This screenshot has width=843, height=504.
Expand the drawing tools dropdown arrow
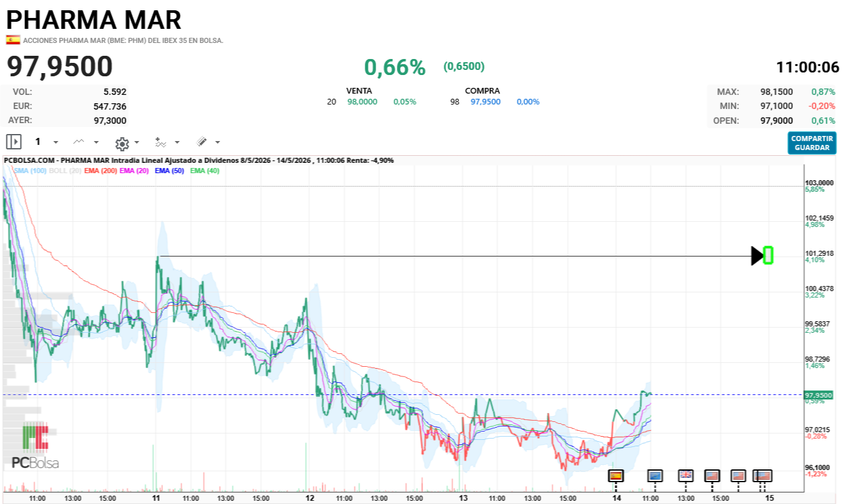pos(218,142)
